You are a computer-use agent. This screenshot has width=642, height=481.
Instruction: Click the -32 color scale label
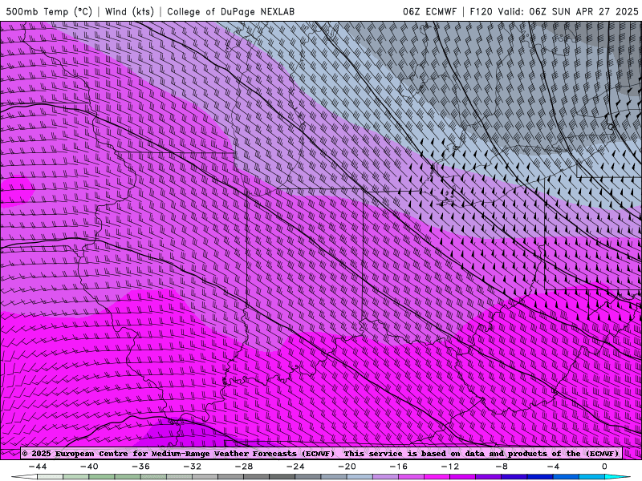193,467
